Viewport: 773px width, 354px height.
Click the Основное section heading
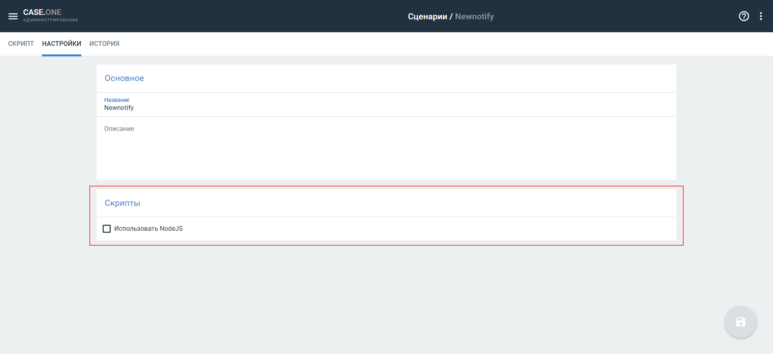(124, 78)
